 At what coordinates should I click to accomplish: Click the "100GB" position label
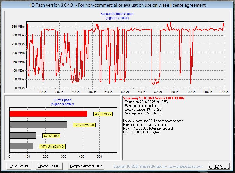pos(191,92)
